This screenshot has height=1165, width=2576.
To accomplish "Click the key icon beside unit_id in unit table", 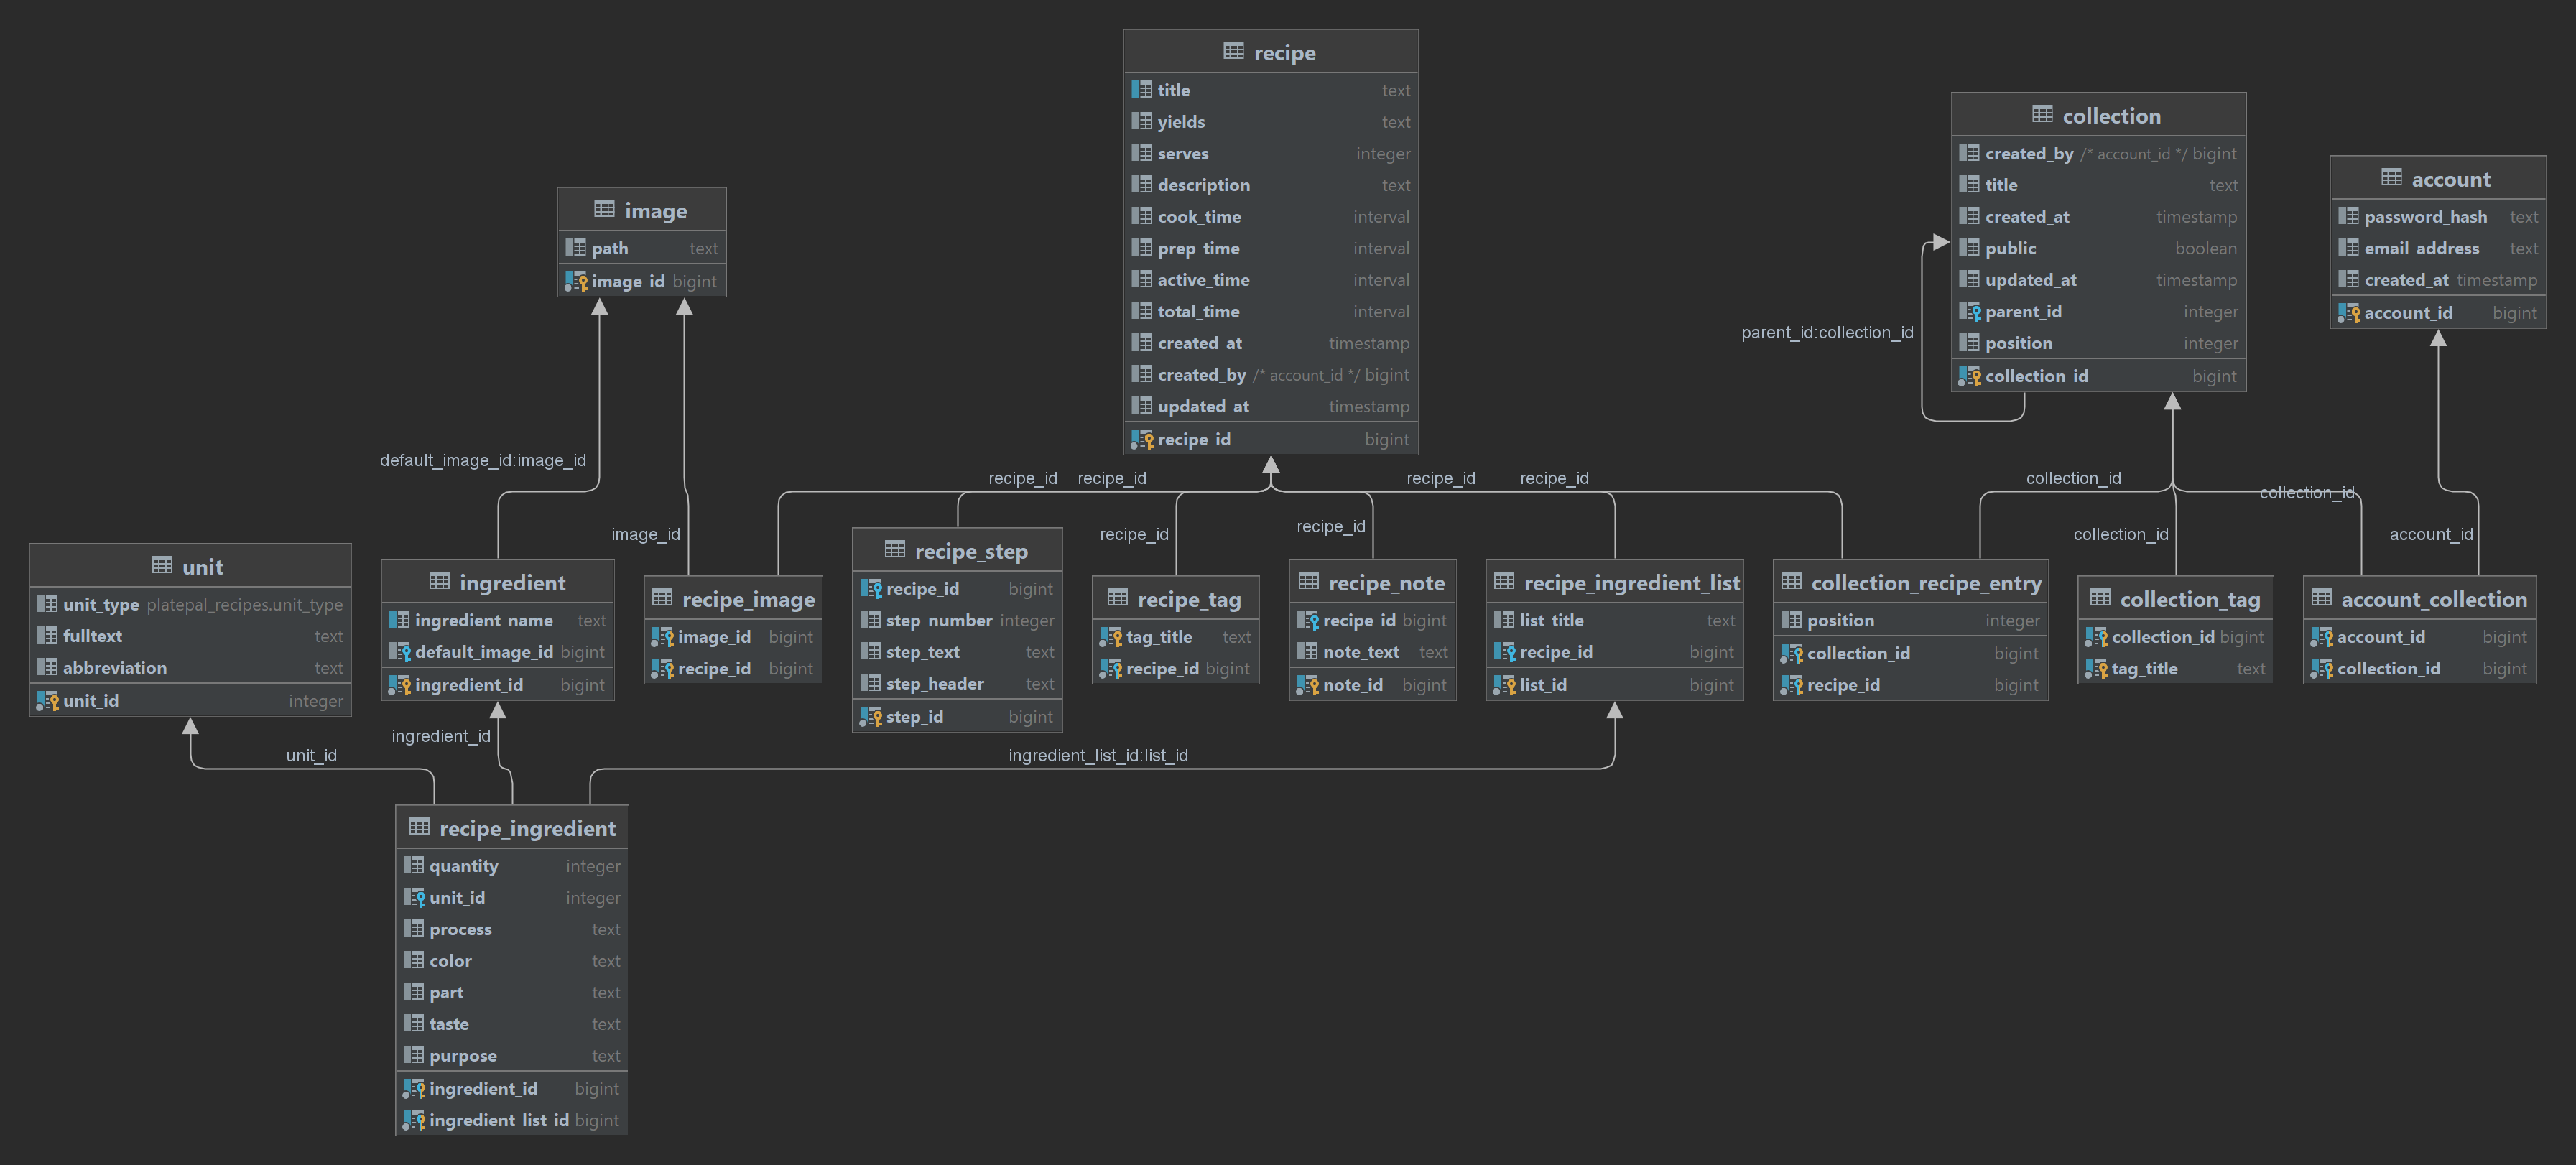I will 47,701.
